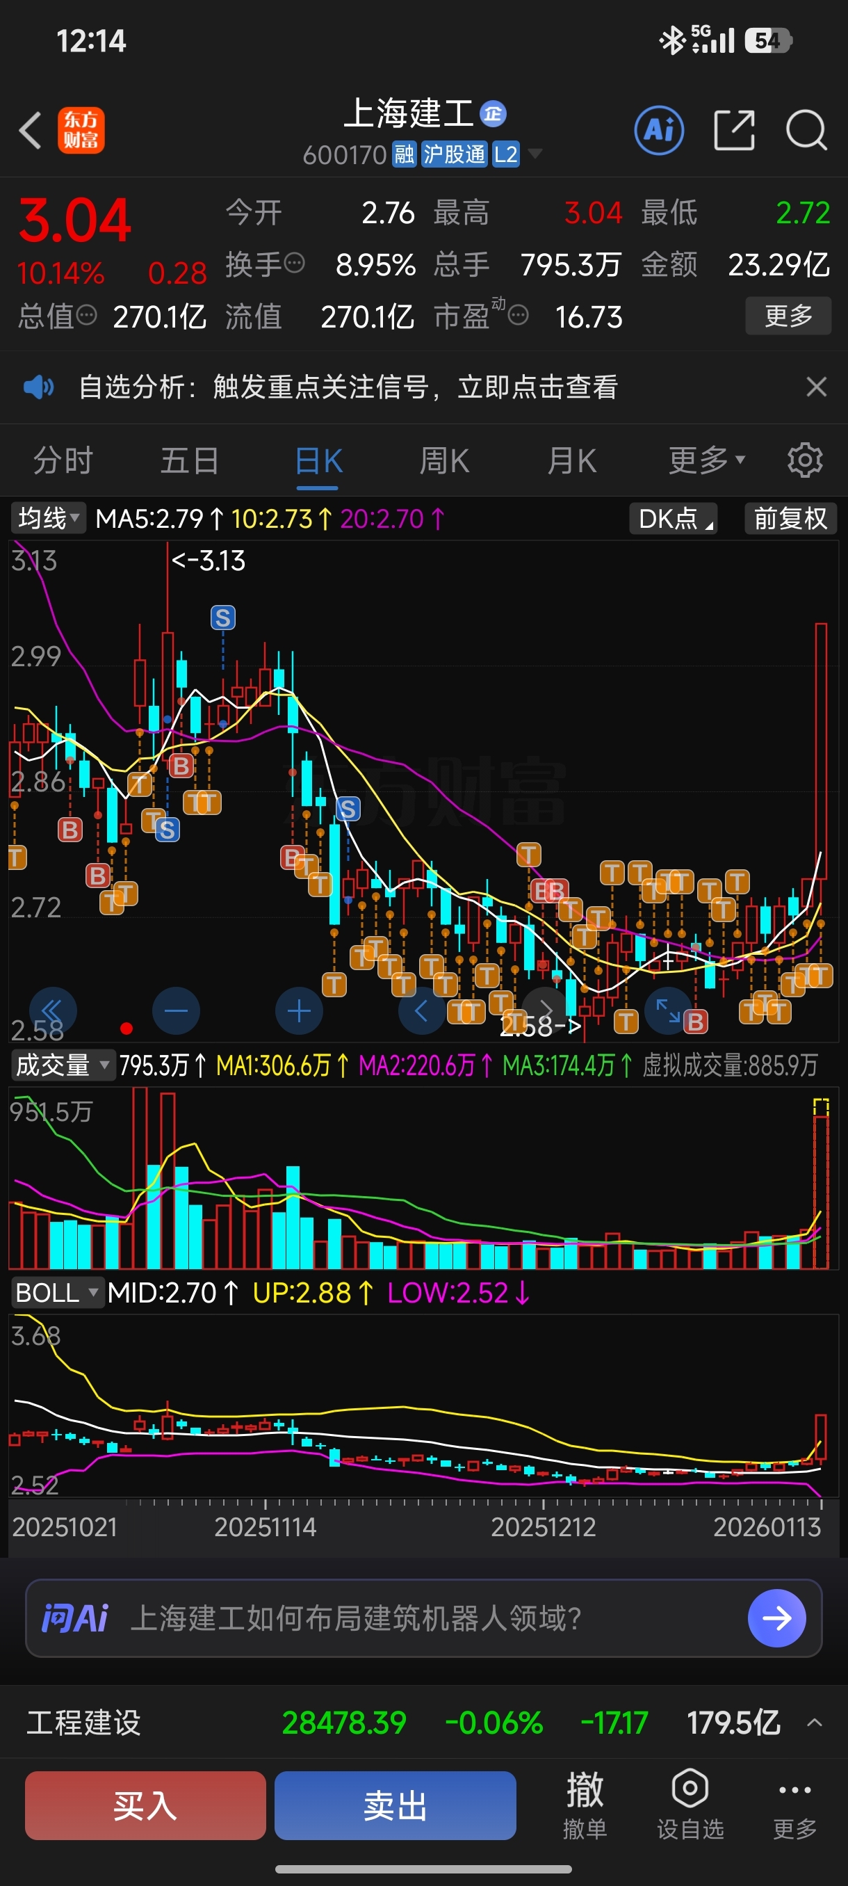This screenshot has width=848, height=1886.
Task: Tap the 沪股通 badge
Action: (x=455, y=154)
